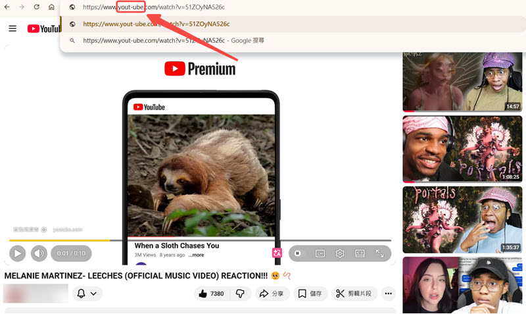
Task: Open the notification bell dropdown
Action: 87,294
